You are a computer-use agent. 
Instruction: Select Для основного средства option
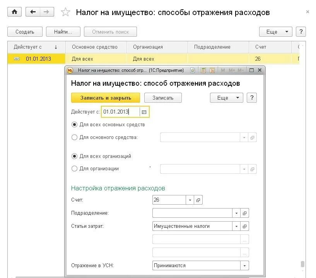tap(73, 137)
